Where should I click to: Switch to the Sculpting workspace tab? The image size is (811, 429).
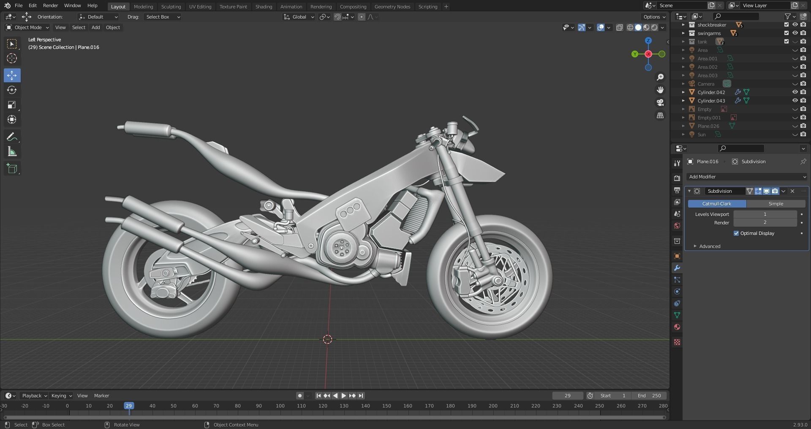pyautogui.click(x=171, y=7)
